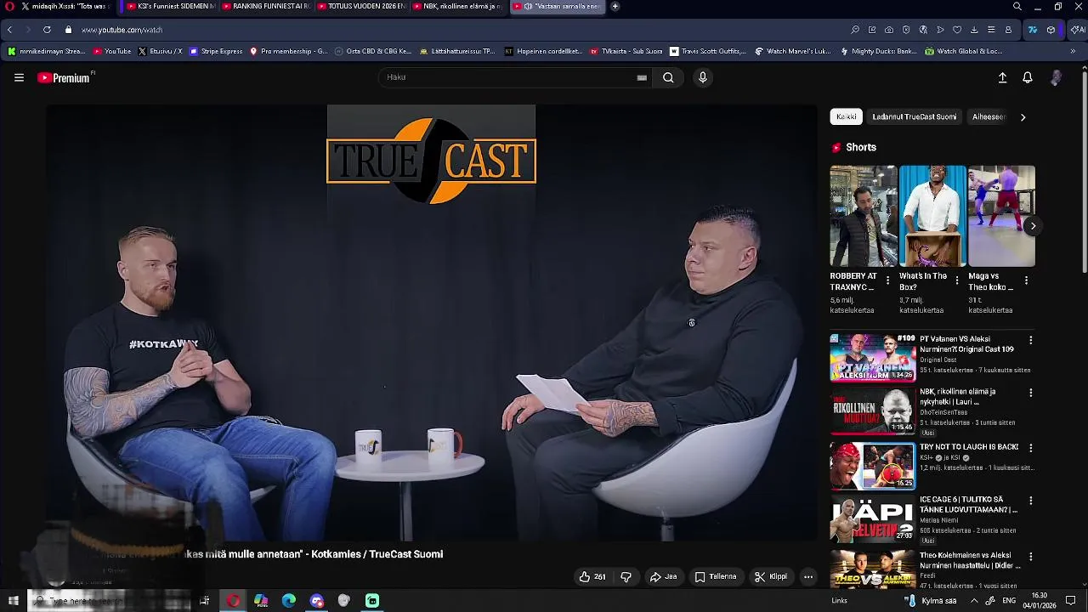
Task: Open options for ICE CAGE 6 video
Action: (x=1030, y=501)
